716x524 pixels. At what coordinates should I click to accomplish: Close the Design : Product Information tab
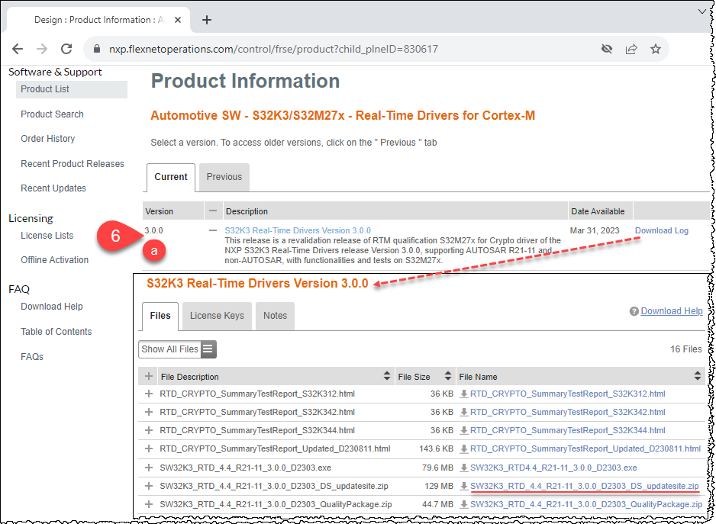pos(178,20)
